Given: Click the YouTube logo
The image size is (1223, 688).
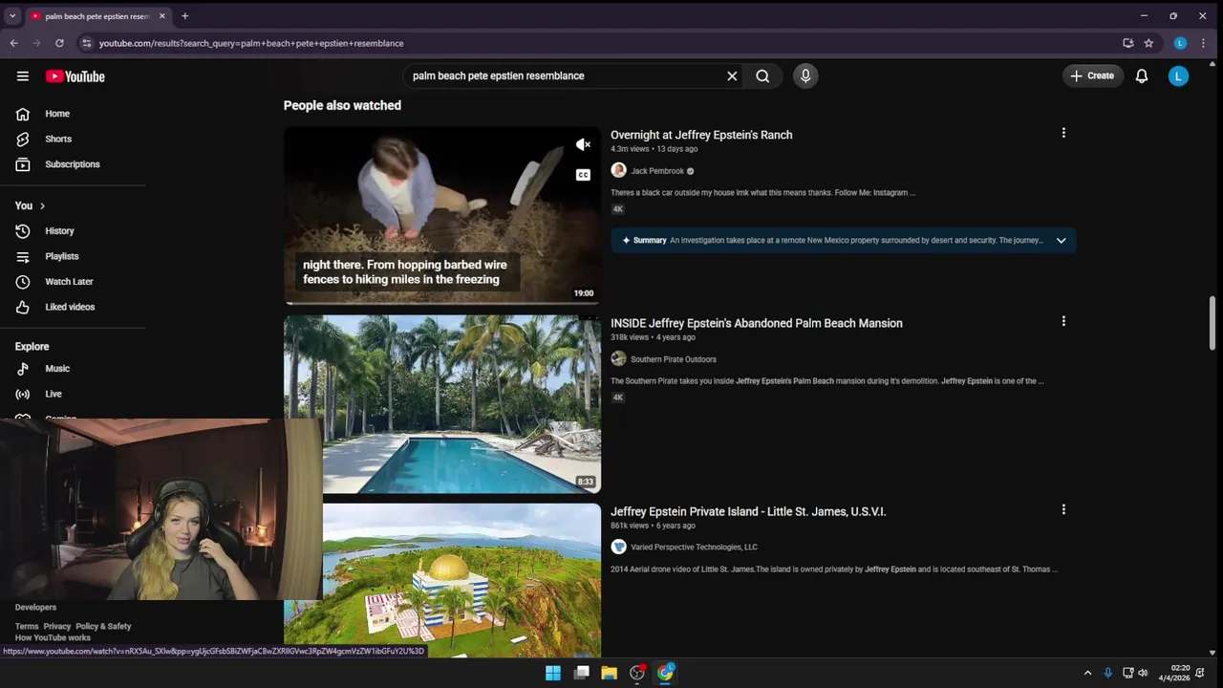Looking at the screenshot, I should coord(75,76).
